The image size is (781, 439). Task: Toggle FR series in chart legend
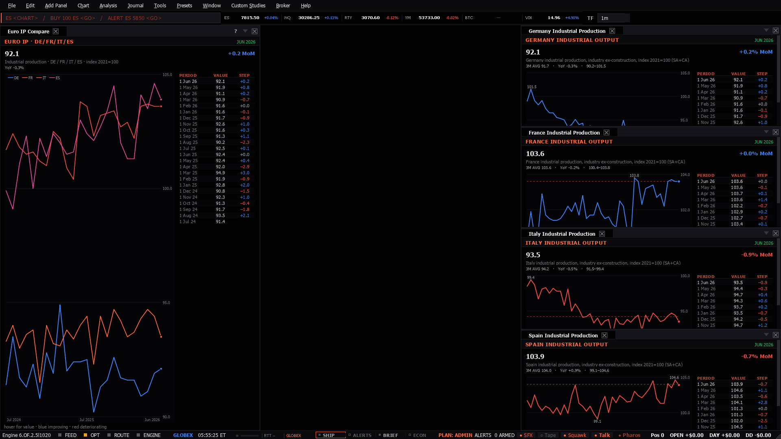click(28, 78)
